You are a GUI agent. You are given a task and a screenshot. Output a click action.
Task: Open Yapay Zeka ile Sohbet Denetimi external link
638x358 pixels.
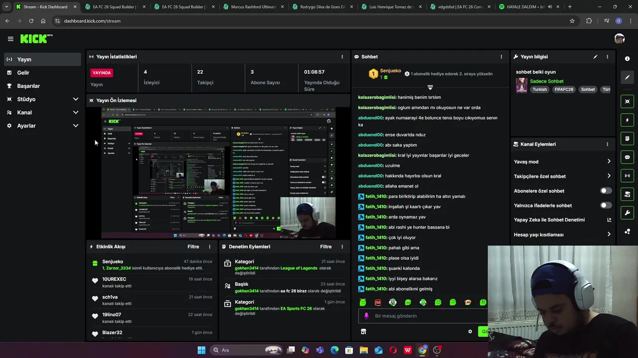coord(609,220)
